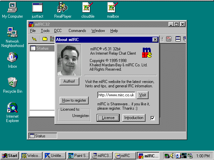
Task: Open the Commands menu
Action: [77, 31]
